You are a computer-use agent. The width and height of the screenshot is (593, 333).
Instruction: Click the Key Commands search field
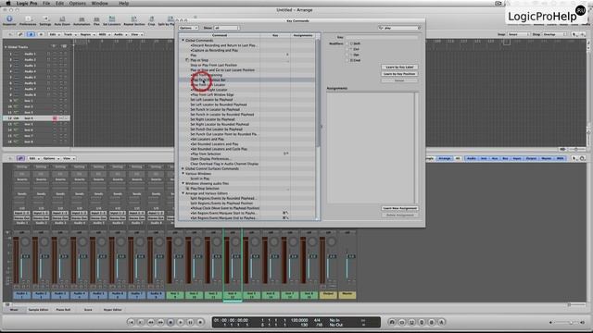click(399, 28)
